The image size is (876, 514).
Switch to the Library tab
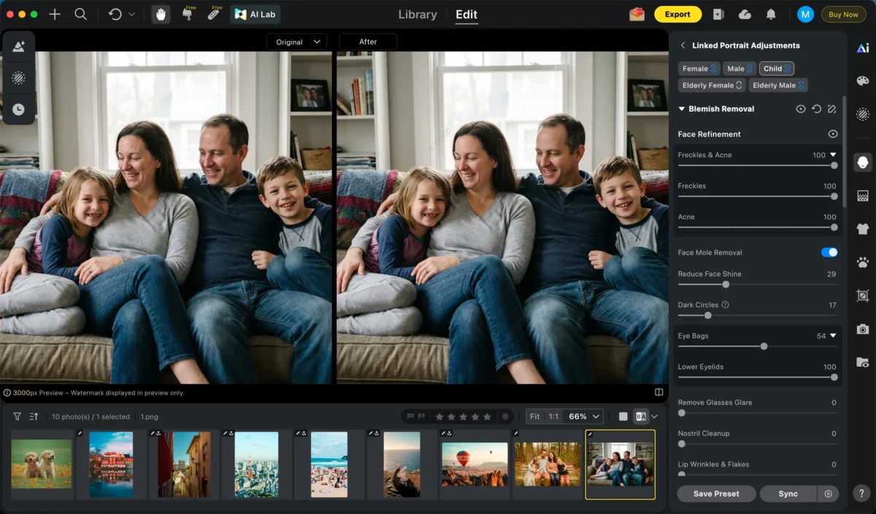pos(417,14)
